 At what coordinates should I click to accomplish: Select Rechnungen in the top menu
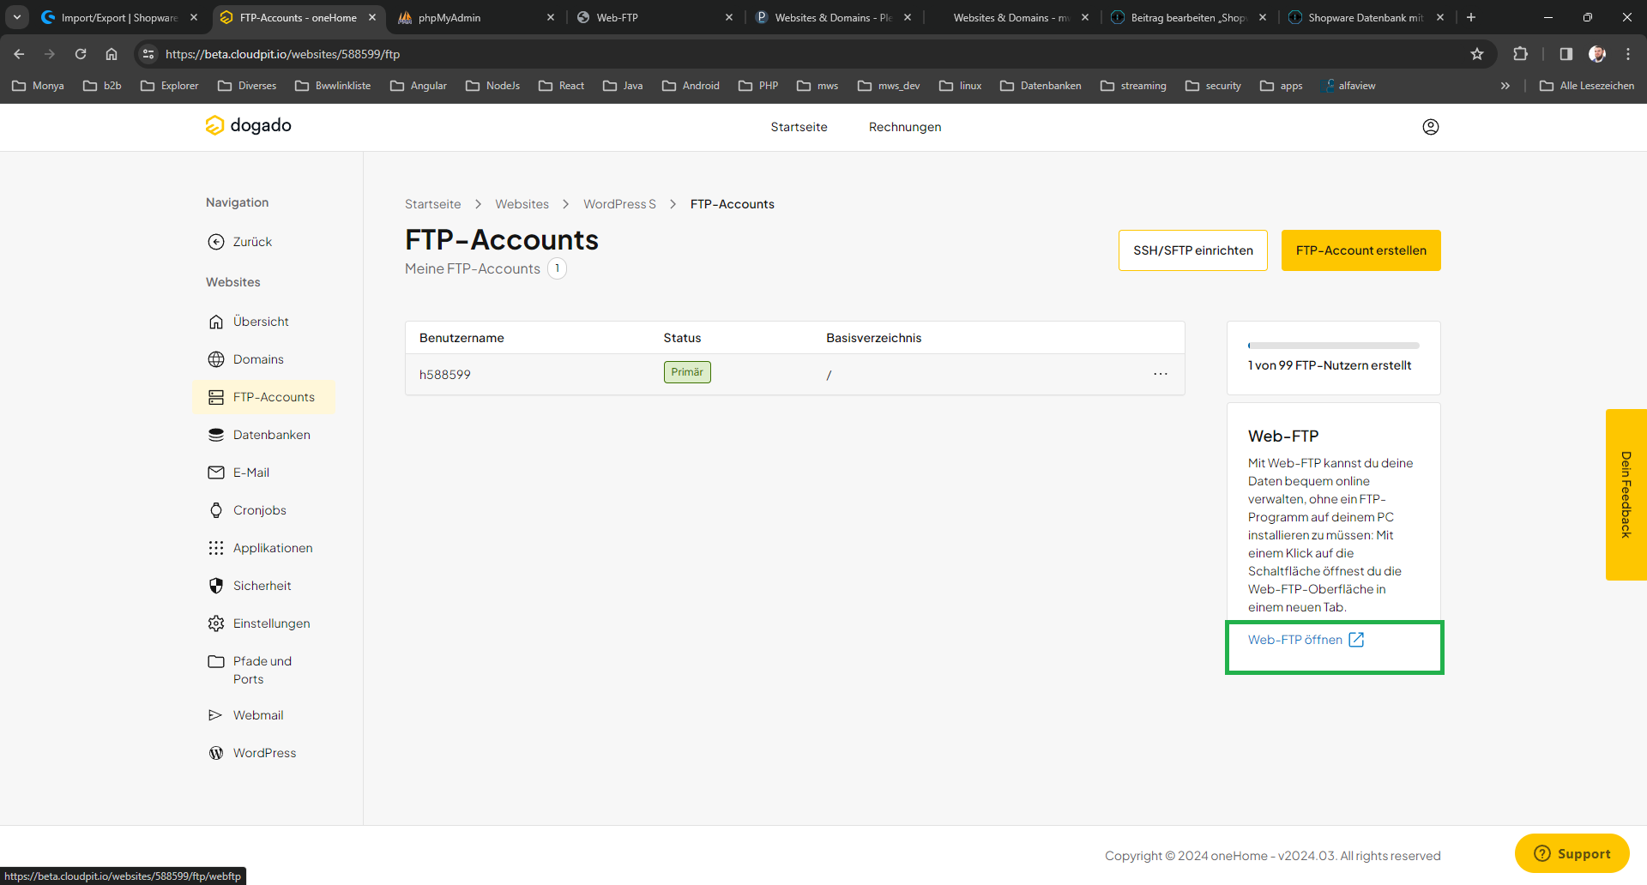(904, 127)
